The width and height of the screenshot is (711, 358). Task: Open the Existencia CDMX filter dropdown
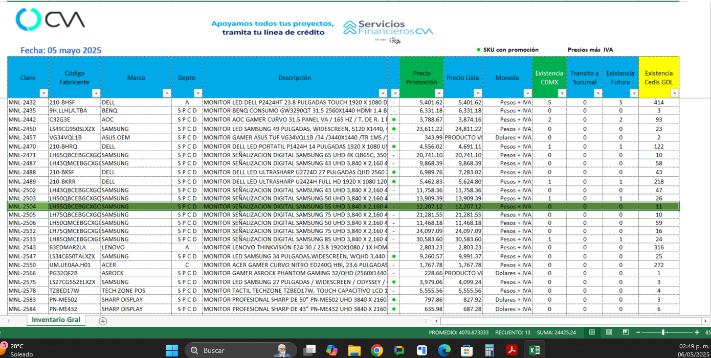pos(562,93)
